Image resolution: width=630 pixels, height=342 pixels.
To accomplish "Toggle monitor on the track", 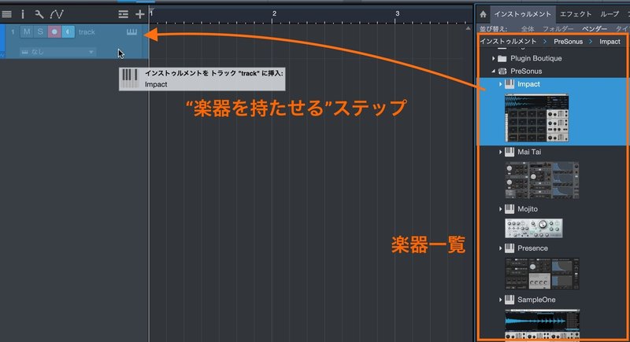I will coord(68,31).
